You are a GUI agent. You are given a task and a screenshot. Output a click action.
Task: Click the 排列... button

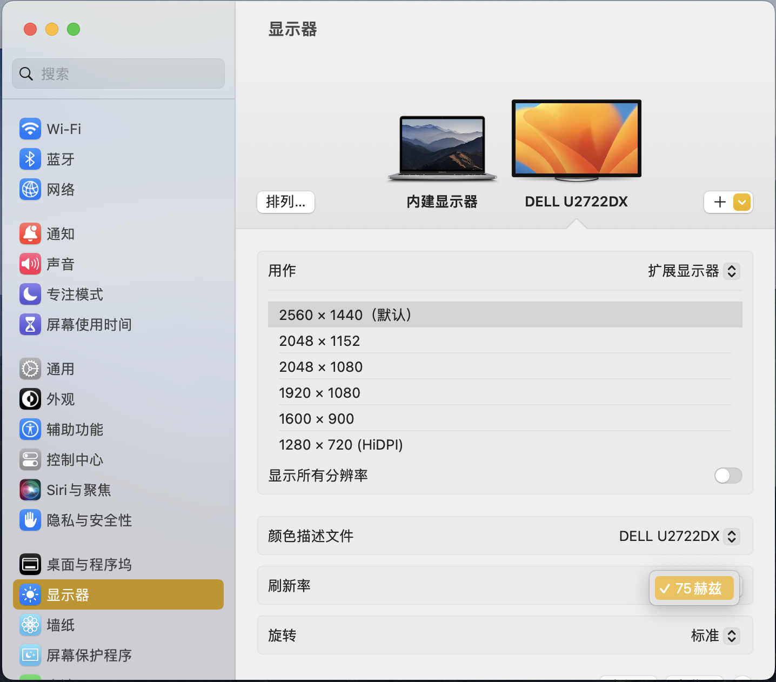point(286,202)
